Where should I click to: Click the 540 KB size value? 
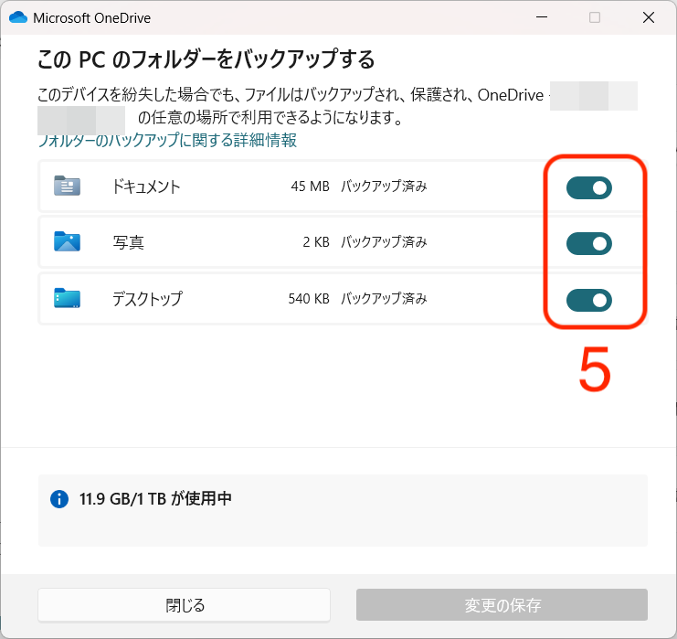309,299
